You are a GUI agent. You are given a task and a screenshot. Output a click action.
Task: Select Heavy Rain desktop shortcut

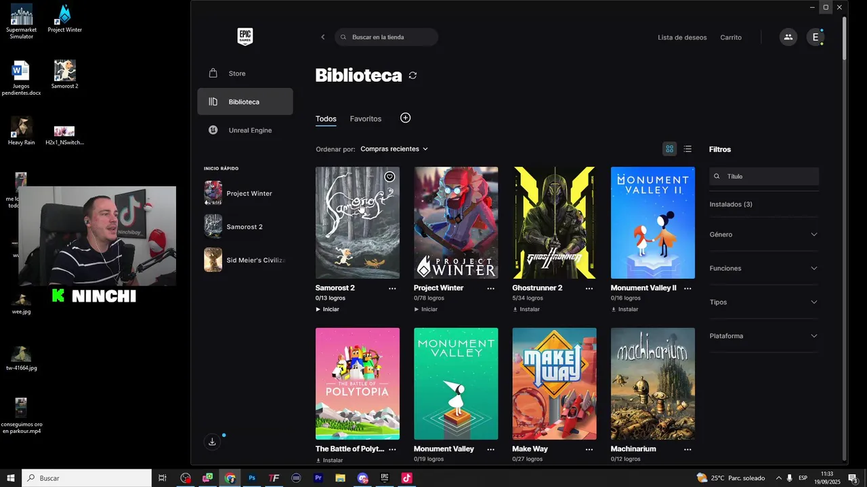(21, 131)
